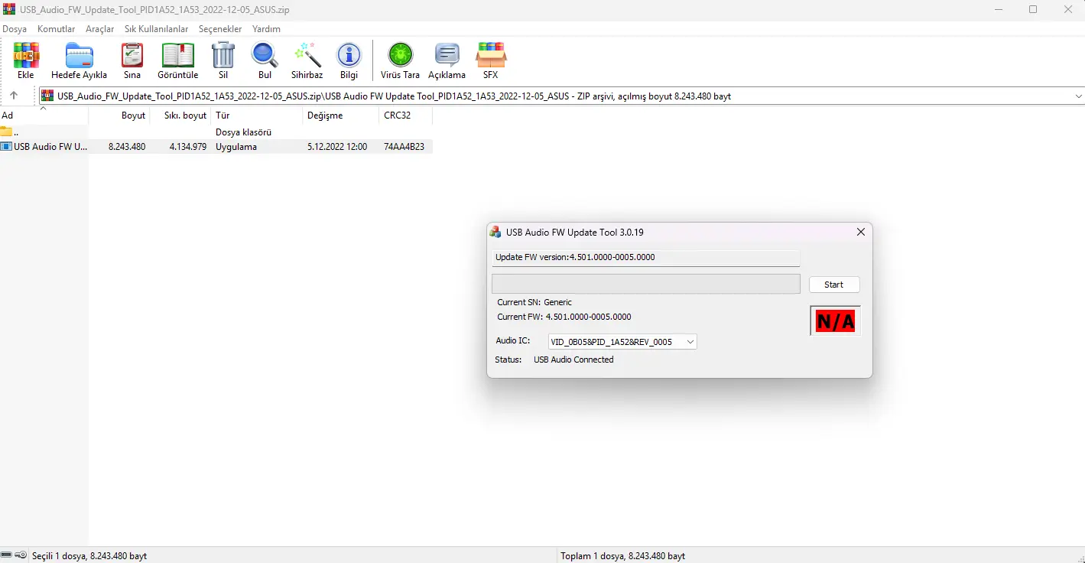Image resolution: width=1085 pixels, height=563 pixels.
Task: Sort by the Değişme column header
Action: [x=341, y=116]
